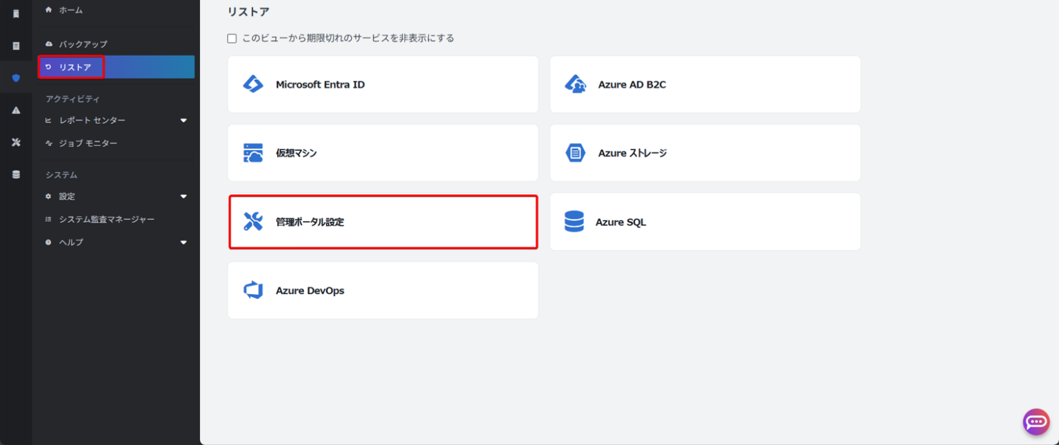Open the chat support widget
The width and height of the screenshot is (1059, 445).
pyautogui.click(x=1036, y=422)
